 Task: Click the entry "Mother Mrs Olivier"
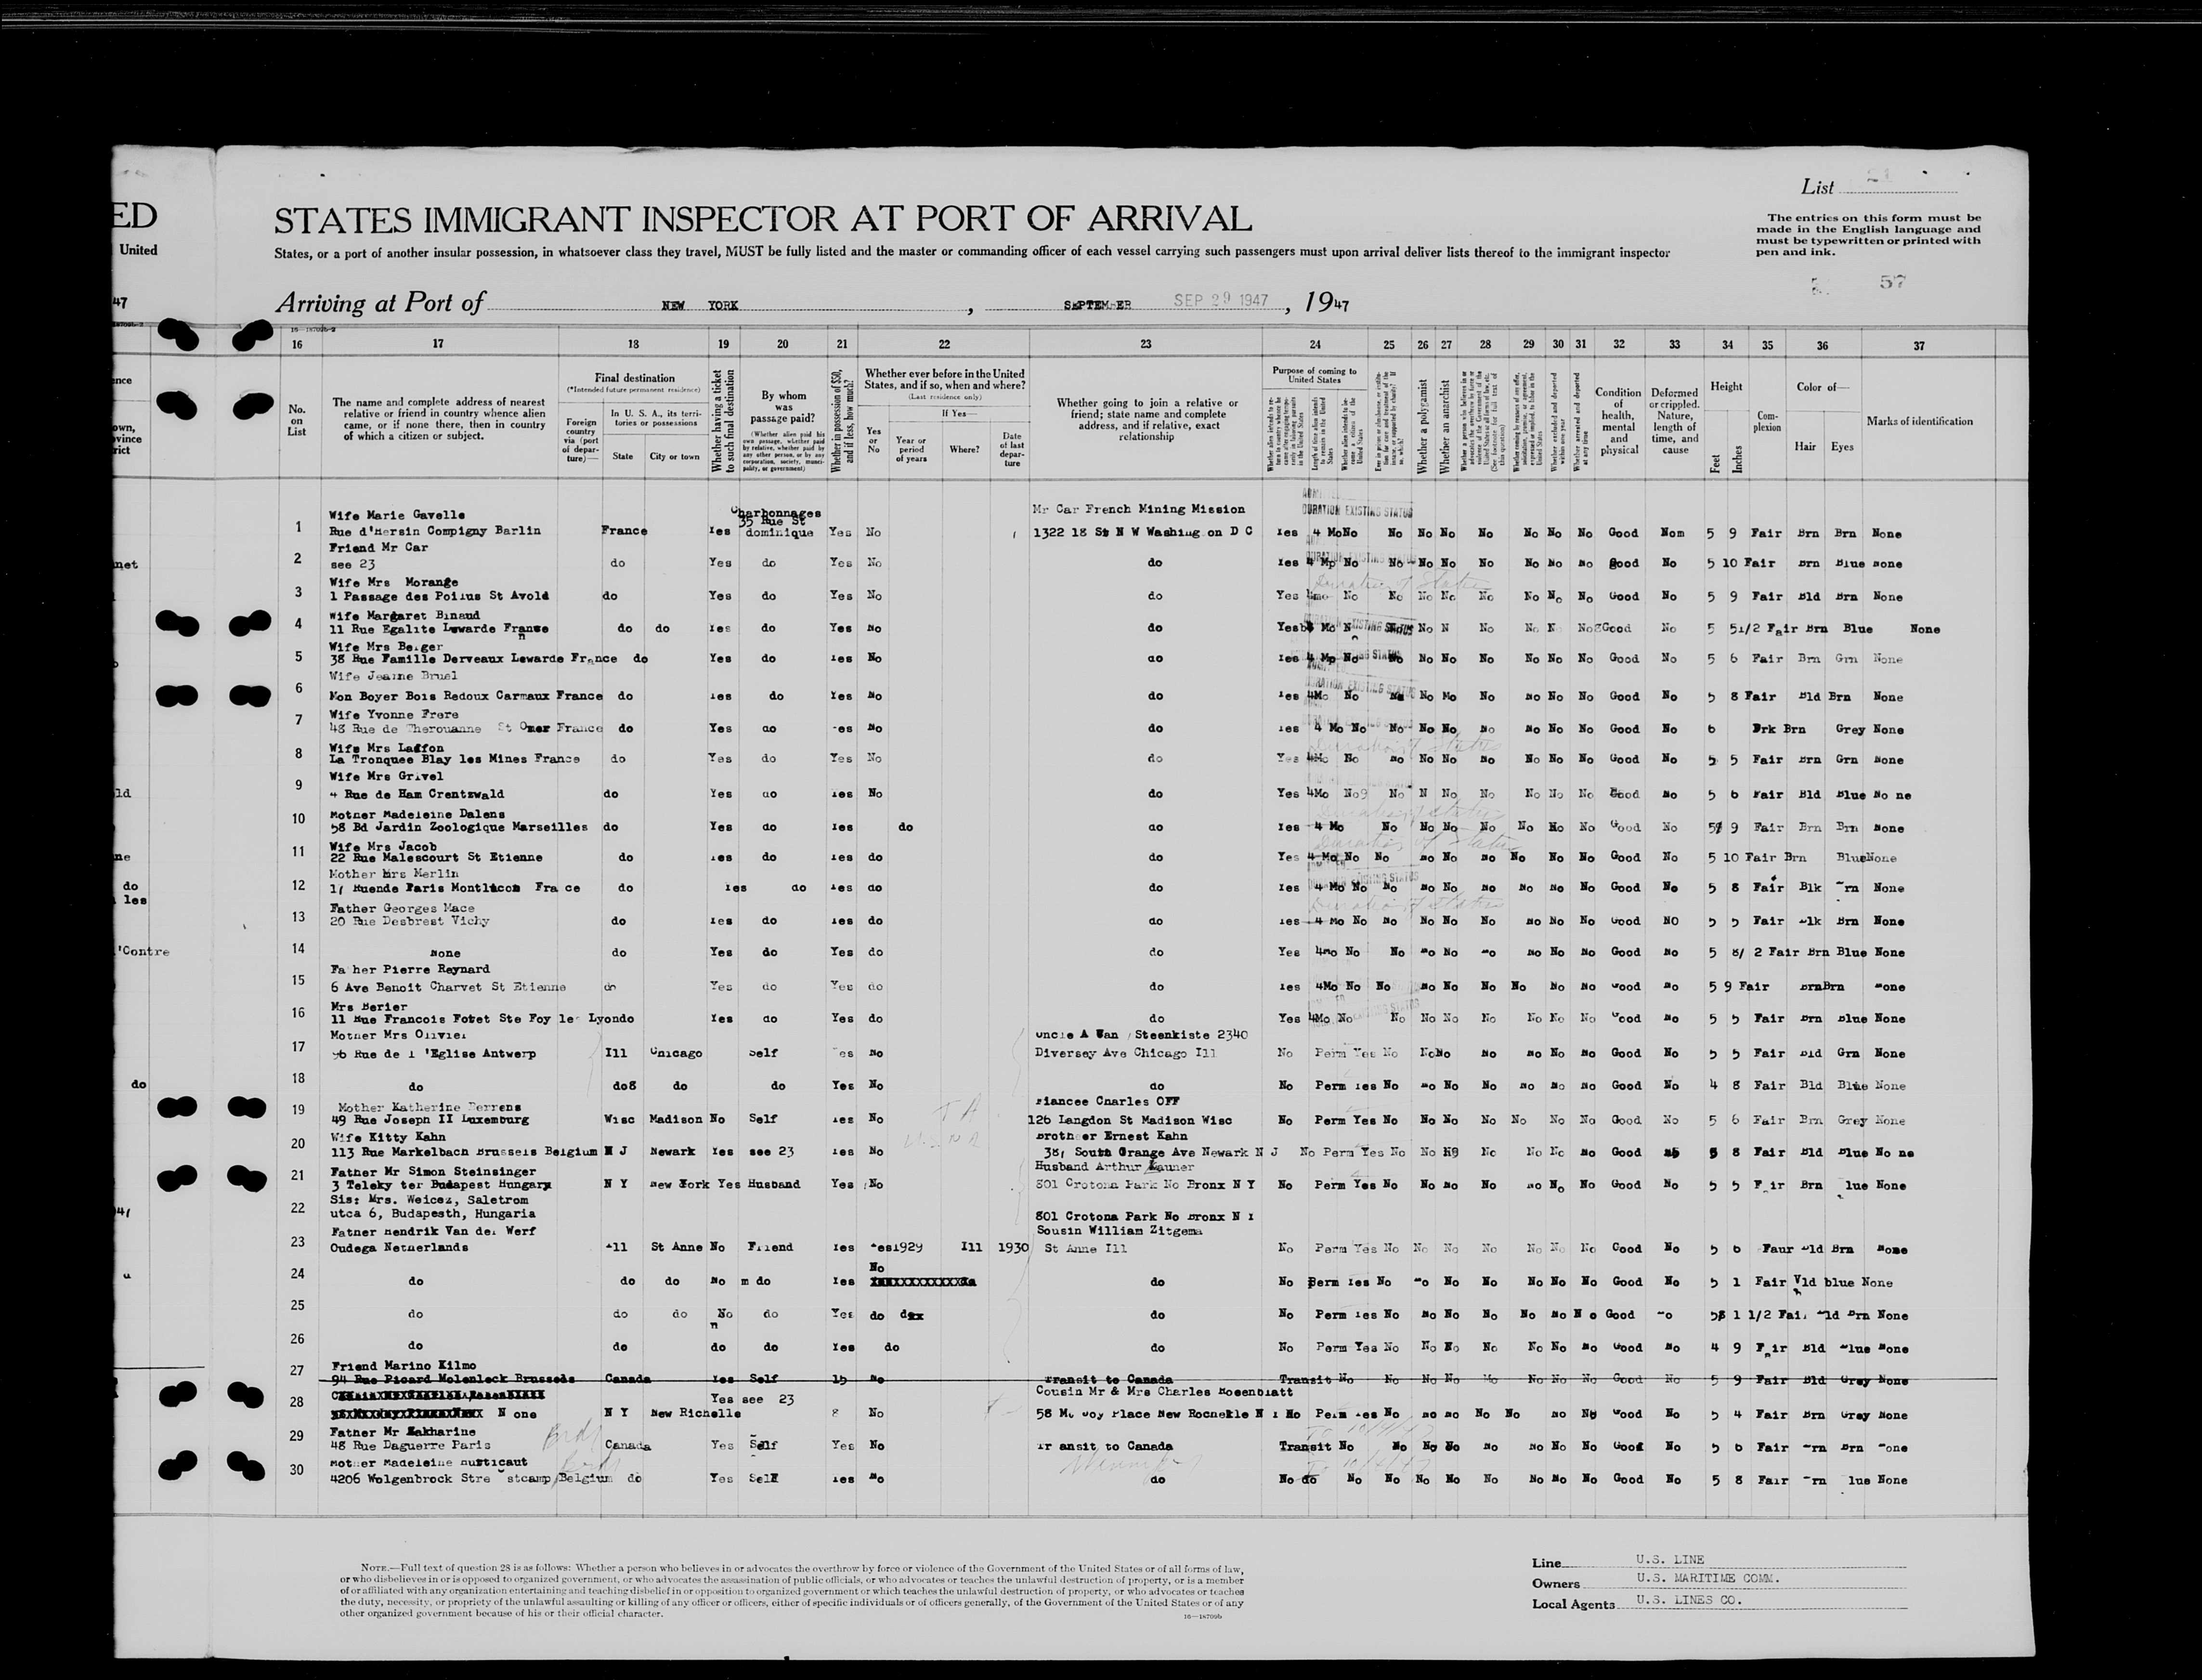pyautogui.click(x=398, y=1036)
